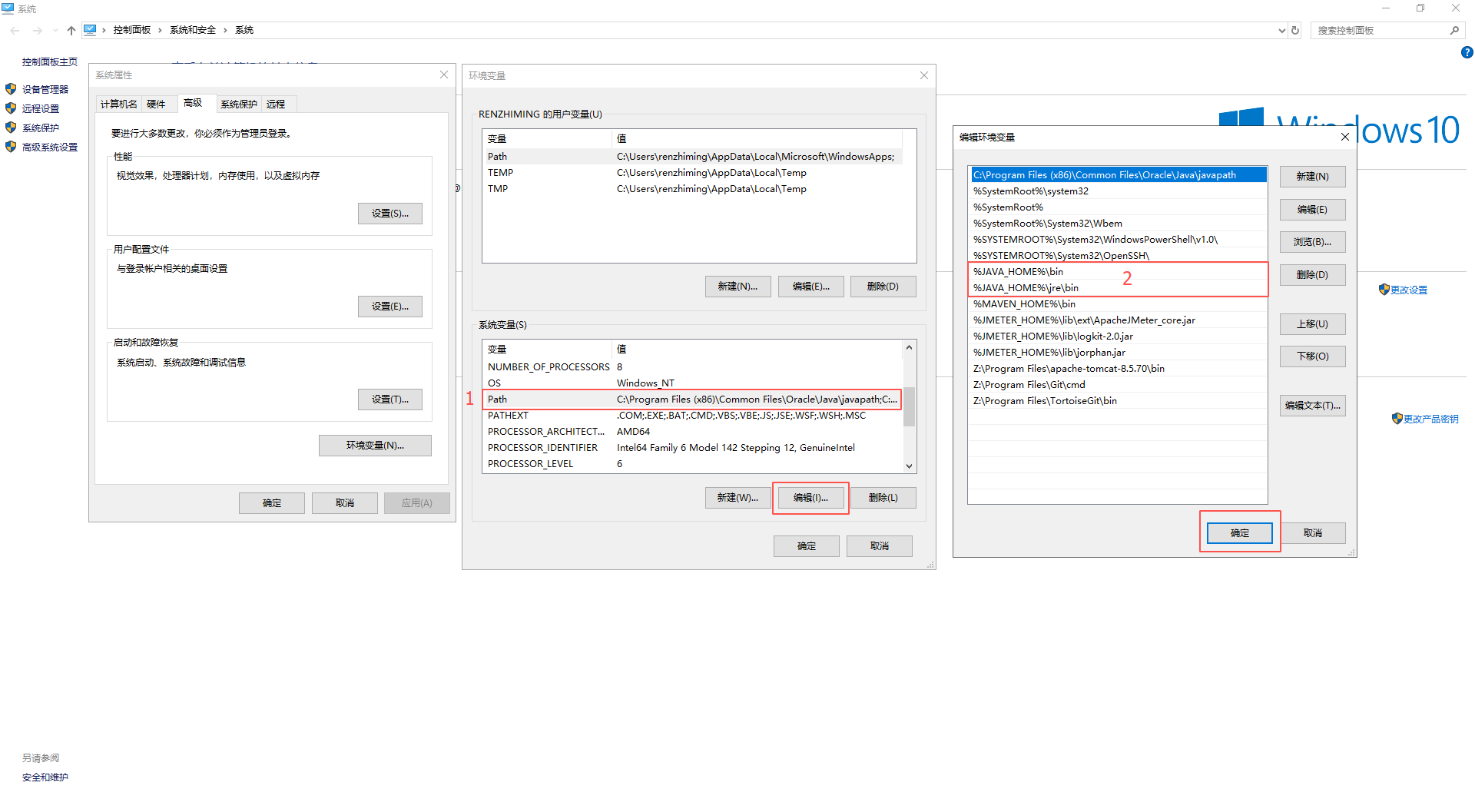Confirm with 确定 in 编辑环境变量 dialog

(1240, 533)
